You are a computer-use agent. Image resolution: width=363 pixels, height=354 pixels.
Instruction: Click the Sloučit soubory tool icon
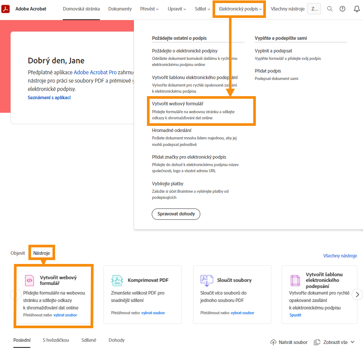pyautogui.click(x=206, y=280)
